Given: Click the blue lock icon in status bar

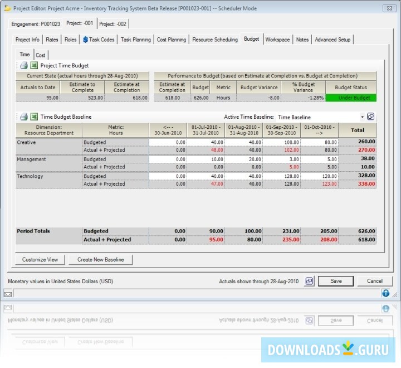Looking at the screenshot, I should point(385,293).
